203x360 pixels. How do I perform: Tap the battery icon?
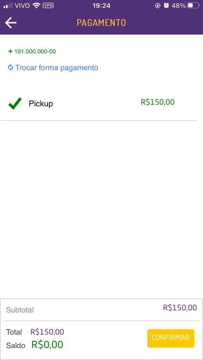click(x=193, y=6)
